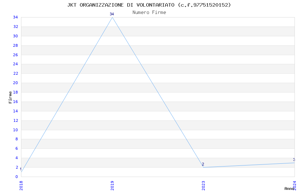The width and height of the screenshot is (298, 192).
Task: Click the y-axis tick value 28
Action: point(15,45)
